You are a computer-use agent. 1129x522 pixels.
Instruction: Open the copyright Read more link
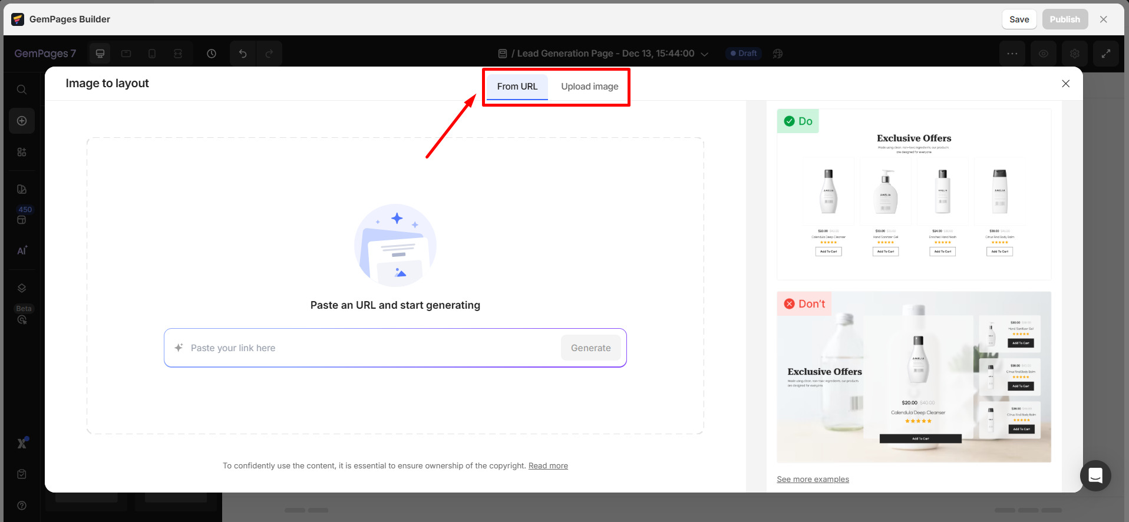coord(548,466)
